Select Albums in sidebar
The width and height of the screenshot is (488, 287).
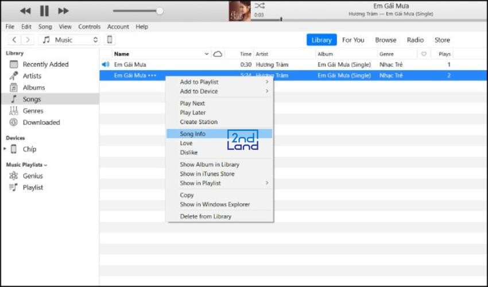(50, 88)
